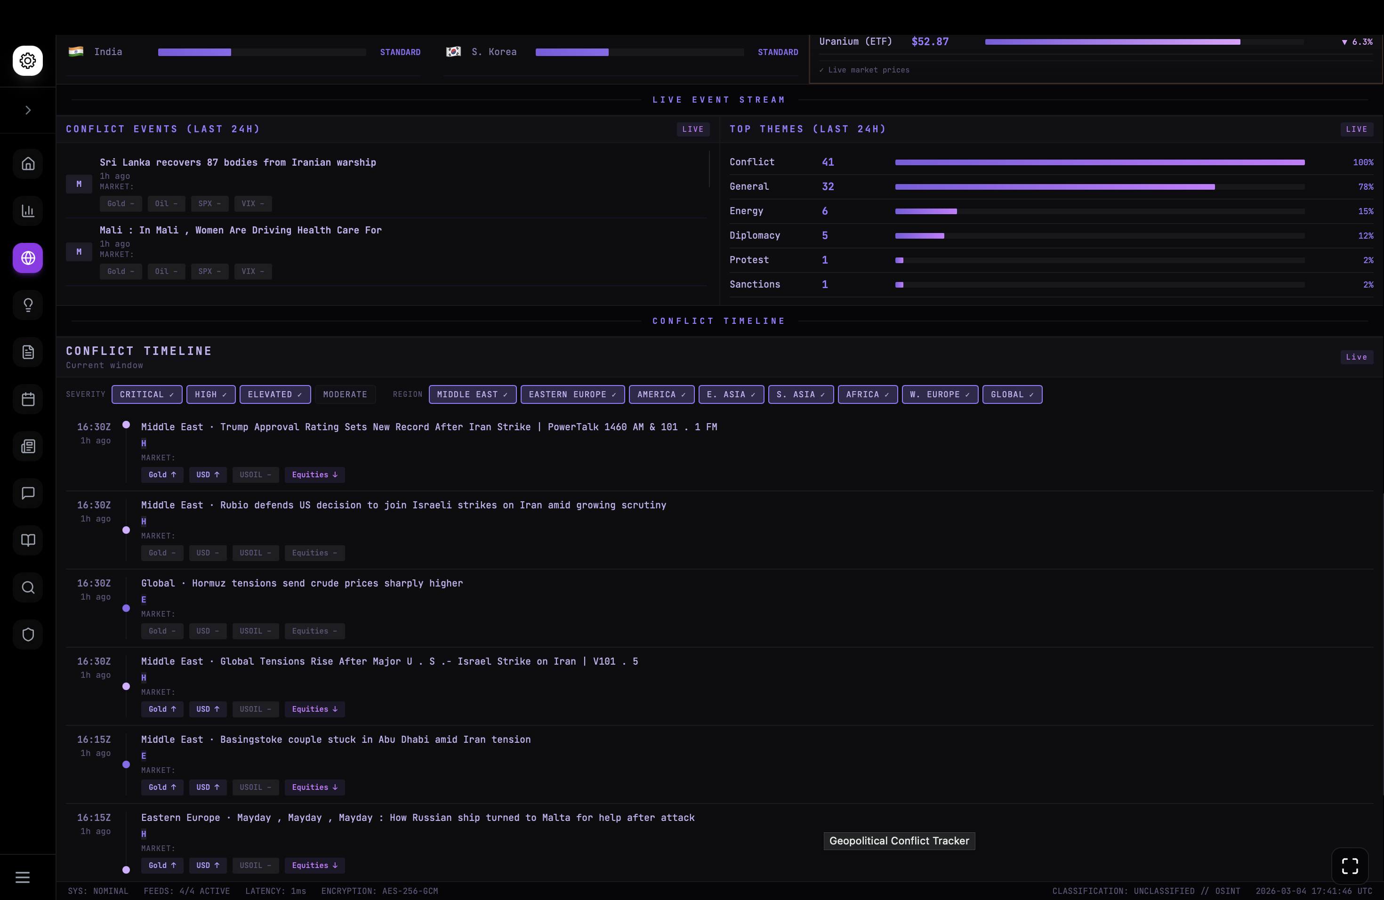1384x900 pixels.
Task: Enable the MODERATE severity filter
Action: pyautogui.click(x=345, y=395)
